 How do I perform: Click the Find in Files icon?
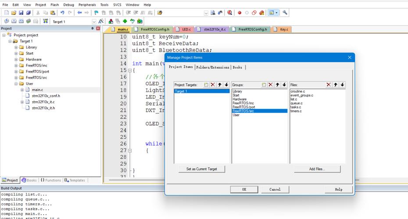click(160, 12)
